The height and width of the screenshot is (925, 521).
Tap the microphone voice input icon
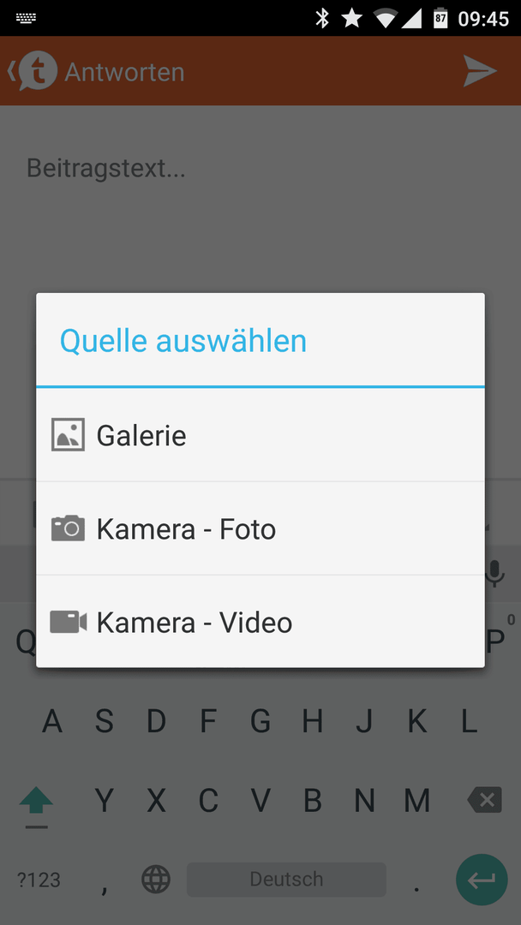494,573
